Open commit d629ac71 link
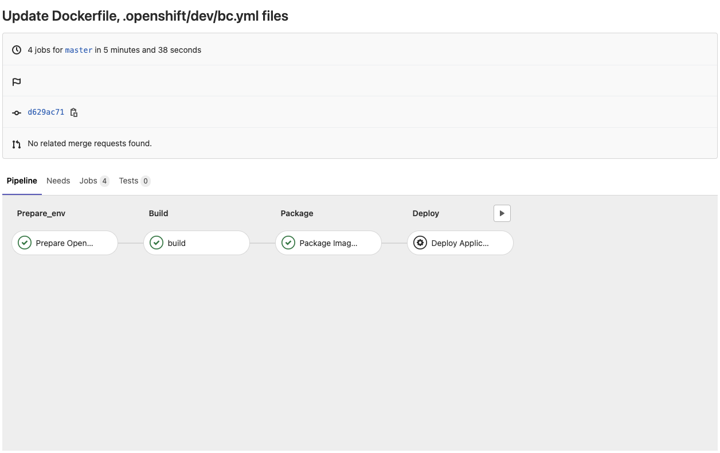720x453 pixels. [x=46, y=112]
